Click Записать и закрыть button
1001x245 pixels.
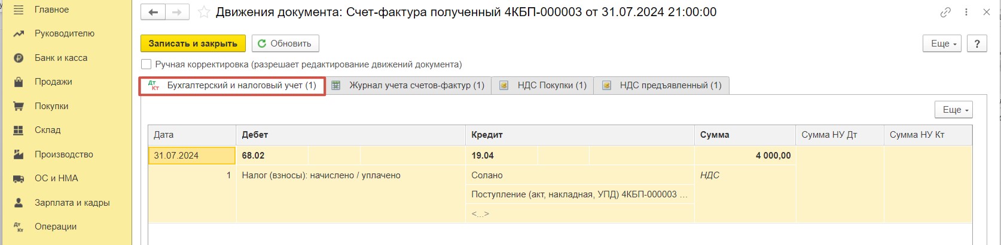pyautogui.click(x=193, y=44)
